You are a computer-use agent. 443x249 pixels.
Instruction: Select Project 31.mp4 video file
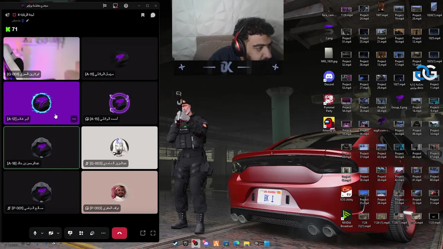434,197
